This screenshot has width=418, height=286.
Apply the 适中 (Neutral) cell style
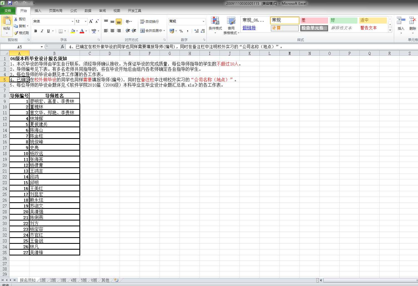tap(373, 20)
